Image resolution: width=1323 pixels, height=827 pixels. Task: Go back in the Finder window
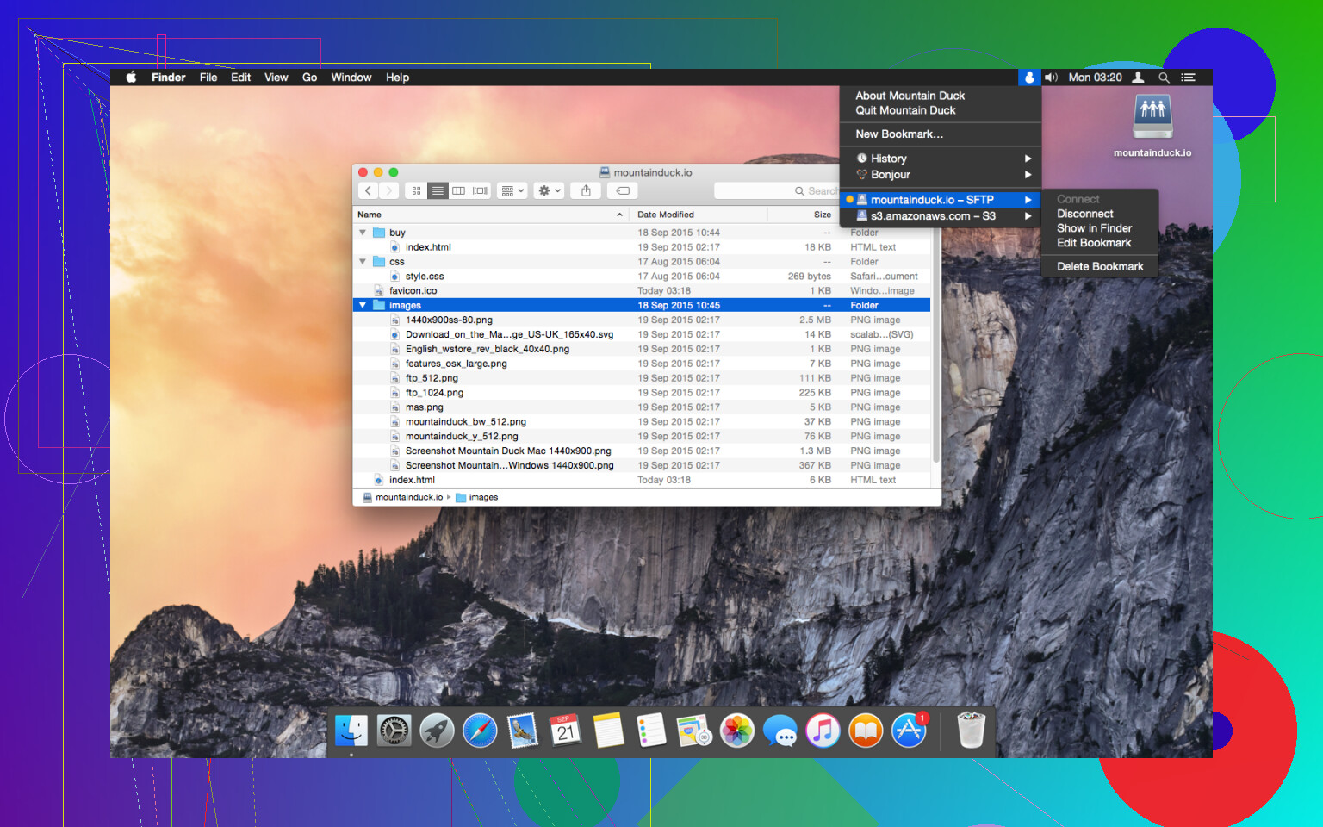click(369, 190)
